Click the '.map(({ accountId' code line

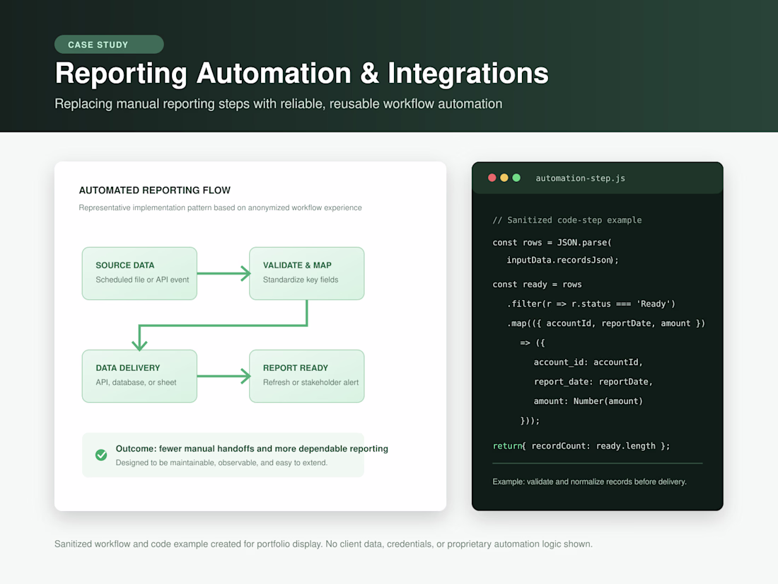pyautogui.click(x=606, y=324)
